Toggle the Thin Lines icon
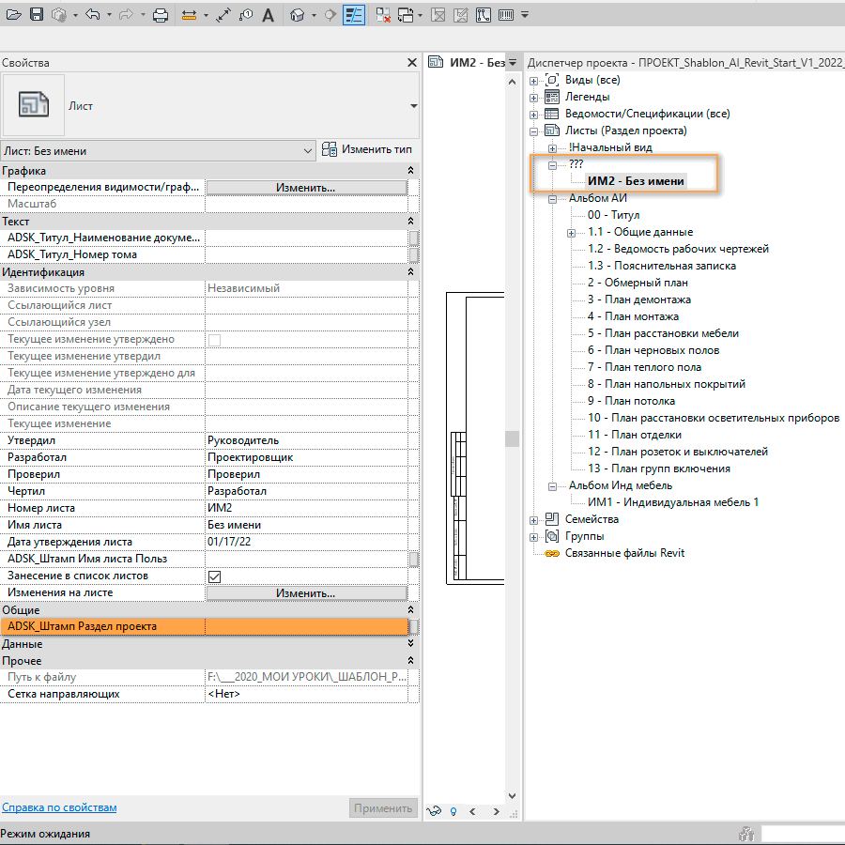Image resolution: width=845 pixels, height=845 pixels. pos(354,15)
